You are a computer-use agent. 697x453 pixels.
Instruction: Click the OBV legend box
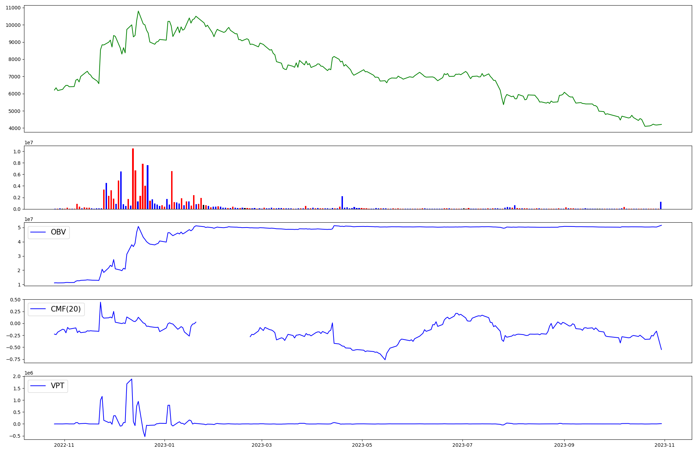(49, 232)
